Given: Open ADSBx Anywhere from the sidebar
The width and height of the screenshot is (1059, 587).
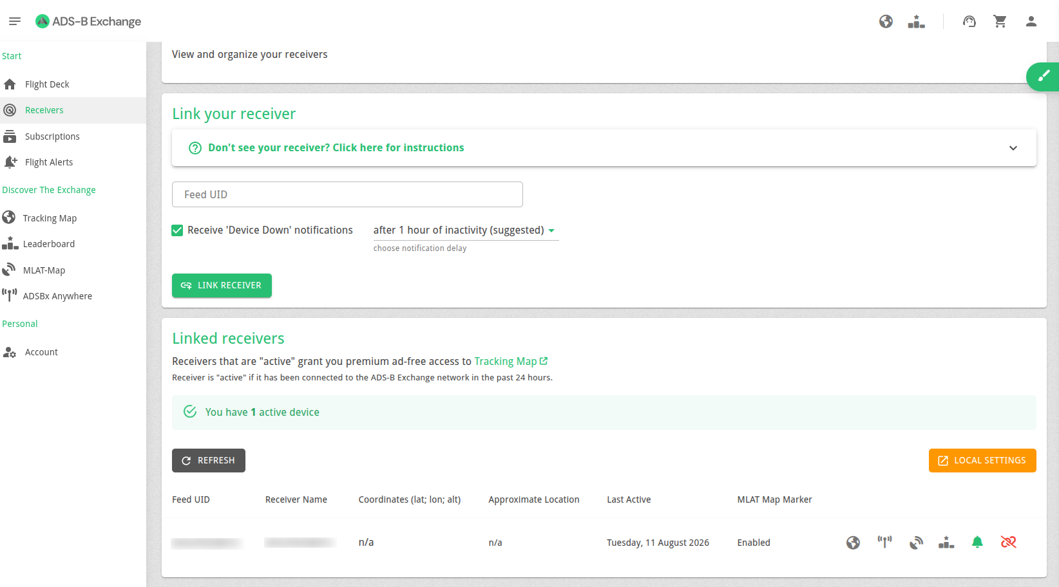Looking at the screenshot, I should tap(73, 296).
